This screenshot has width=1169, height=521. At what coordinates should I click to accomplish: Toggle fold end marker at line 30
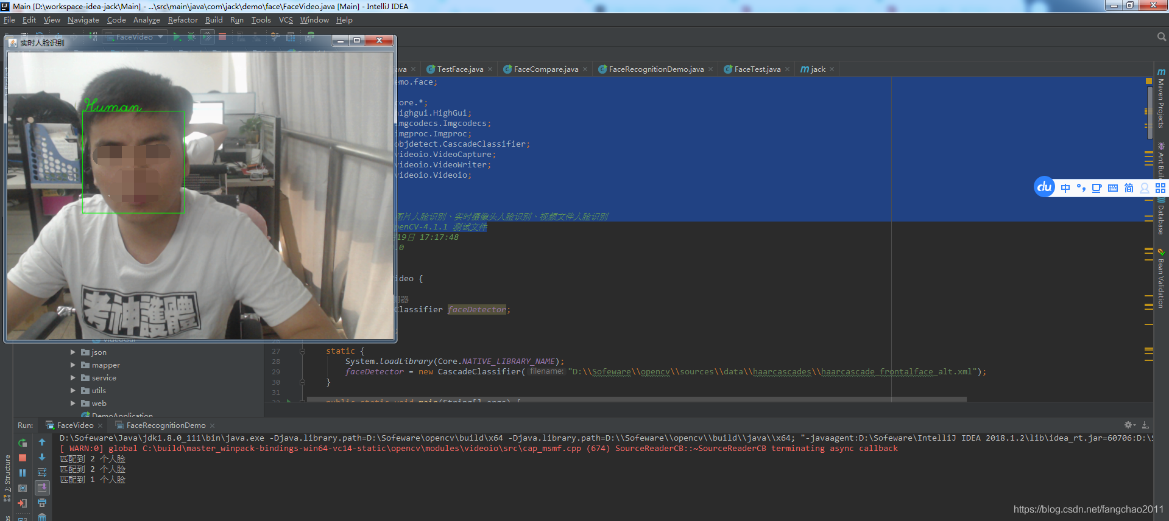[x=302, y=382]
